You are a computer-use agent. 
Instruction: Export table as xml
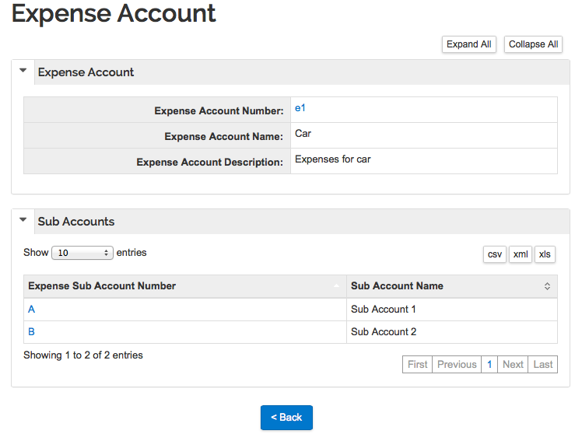521,254
